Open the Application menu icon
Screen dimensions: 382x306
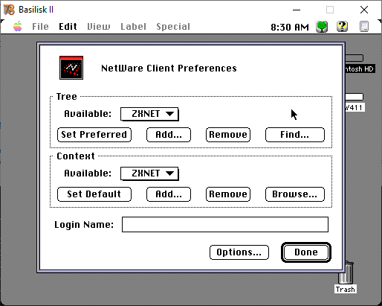364,27
